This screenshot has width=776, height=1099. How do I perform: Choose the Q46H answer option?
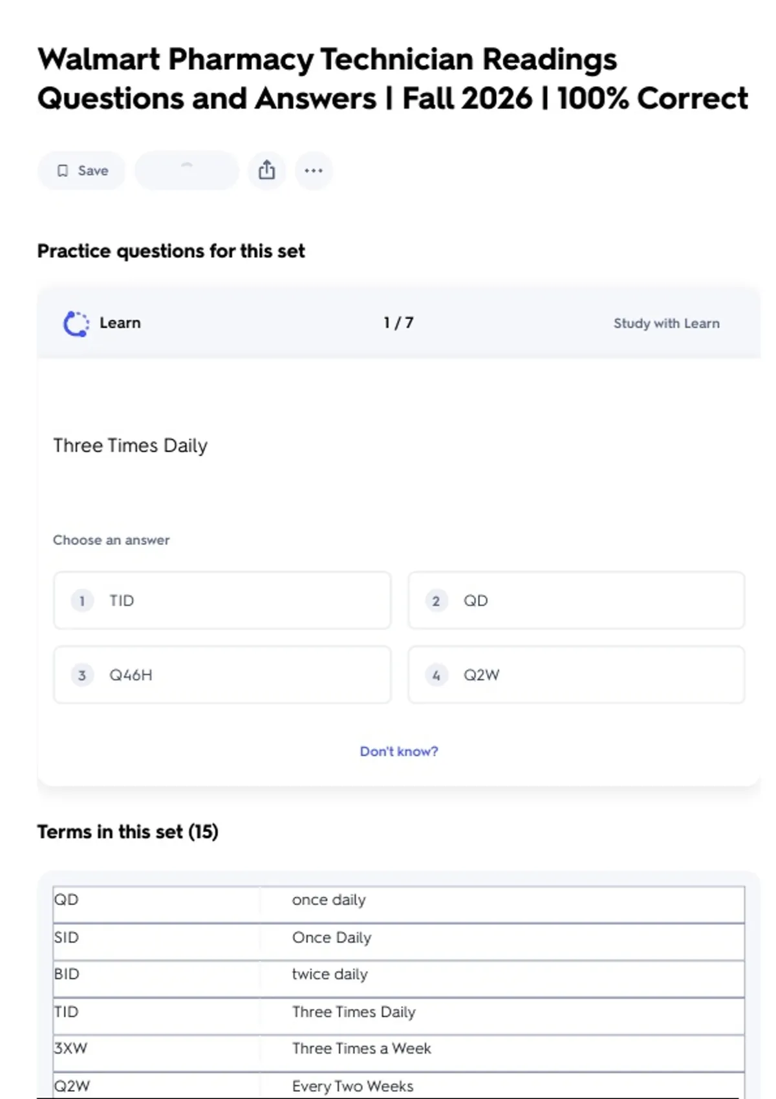222,675
